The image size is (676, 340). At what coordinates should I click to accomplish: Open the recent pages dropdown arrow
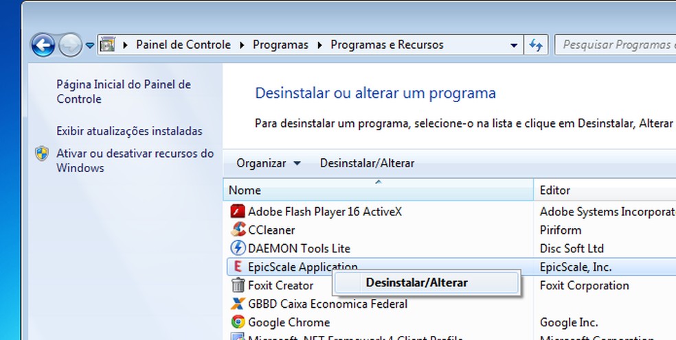(90, 45)
